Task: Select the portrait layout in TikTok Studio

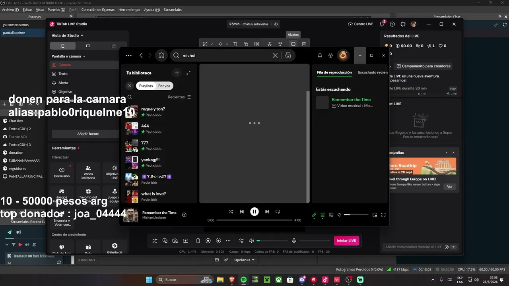Action: coord(63,46)
